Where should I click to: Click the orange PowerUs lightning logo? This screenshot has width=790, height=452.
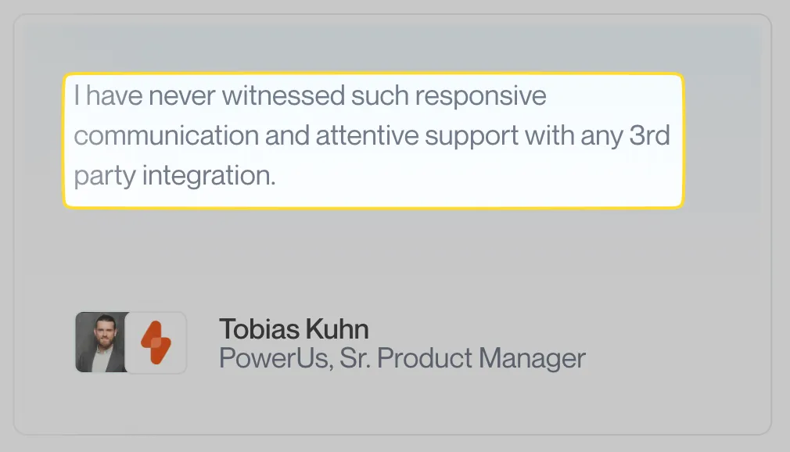click(x=156, y=343)
